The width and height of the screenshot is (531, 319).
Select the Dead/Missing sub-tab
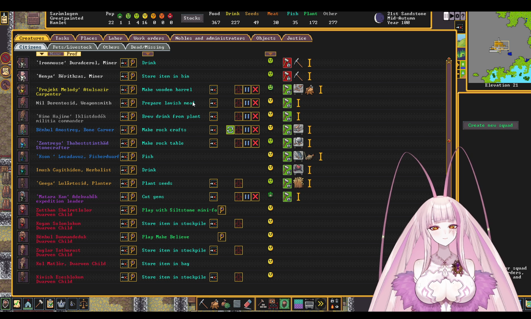[x=147, y=47]
